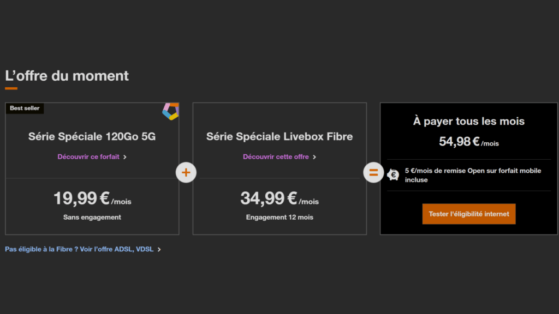Click chevron next to Découvrir ce forfait

125,157
